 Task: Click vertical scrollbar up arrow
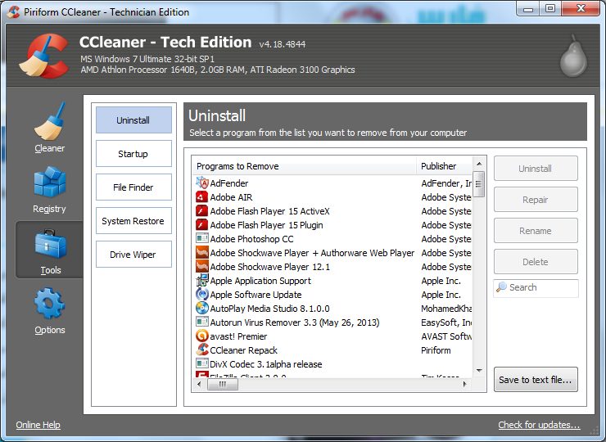tap(479, 164)
